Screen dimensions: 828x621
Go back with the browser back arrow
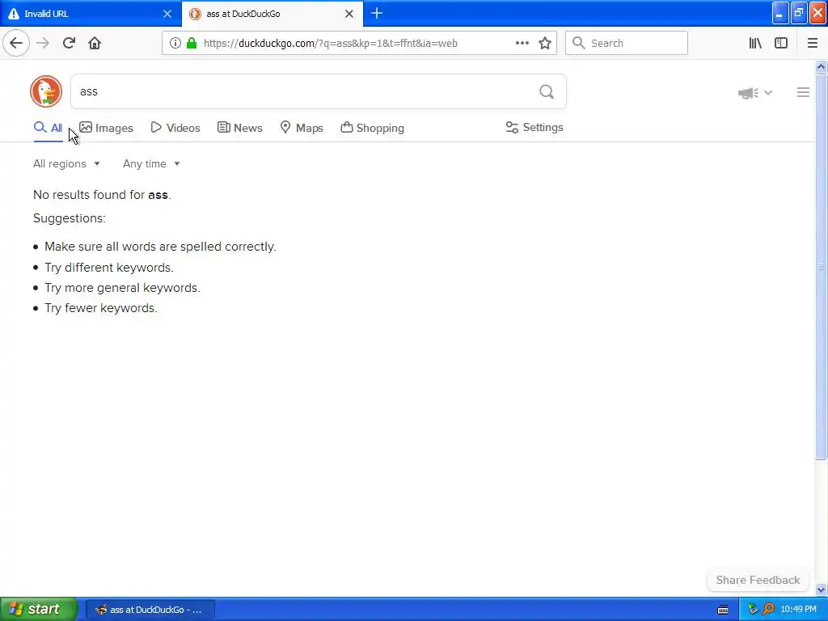pos(16,43)
